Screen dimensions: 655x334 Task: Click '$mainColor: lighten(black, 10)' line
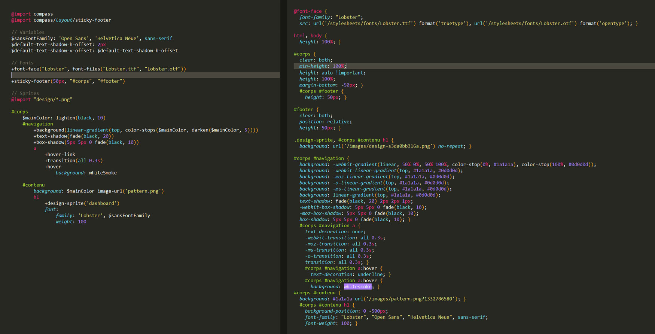pyautogui.click(x=64, y=118)
